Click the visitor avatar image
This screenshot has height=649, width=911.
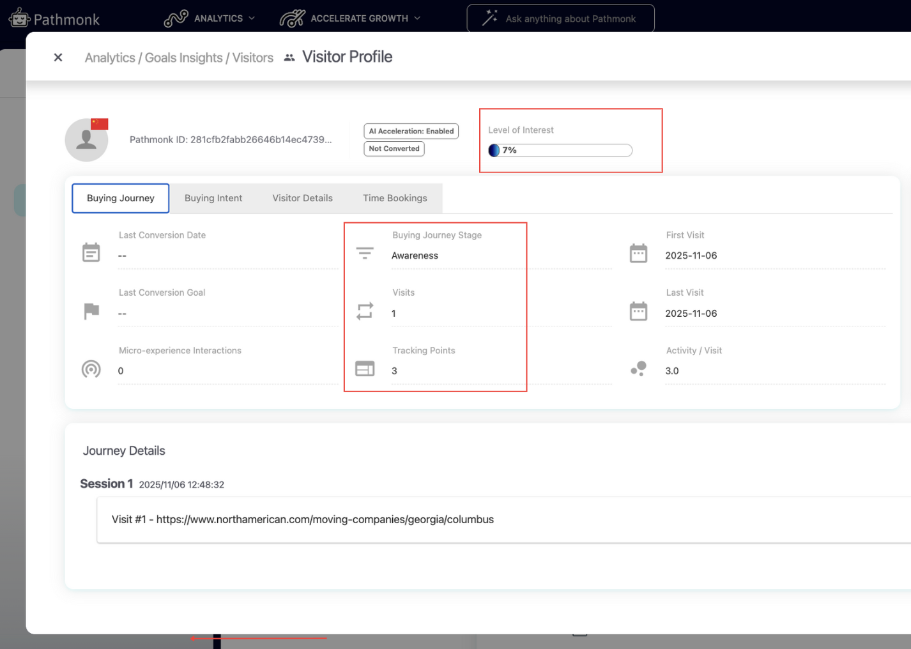point(86,140)
